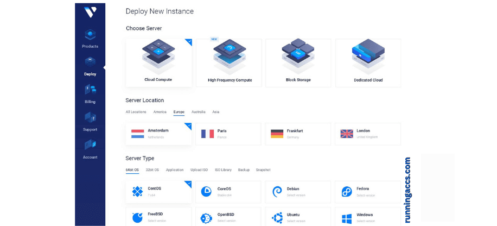Click the Vultr logo in sidebar
497x226 pixels.
[90, 12]
